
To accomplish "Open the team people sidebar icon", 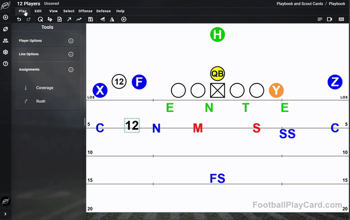I will 6,40.
